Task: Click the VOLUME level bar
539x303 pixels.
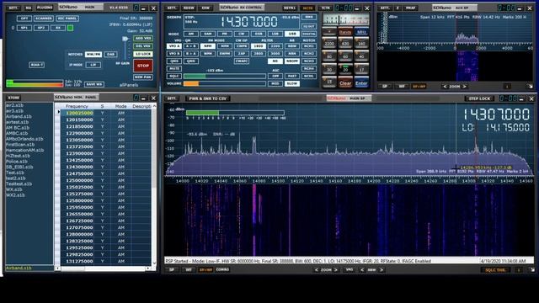Action: 225,83
